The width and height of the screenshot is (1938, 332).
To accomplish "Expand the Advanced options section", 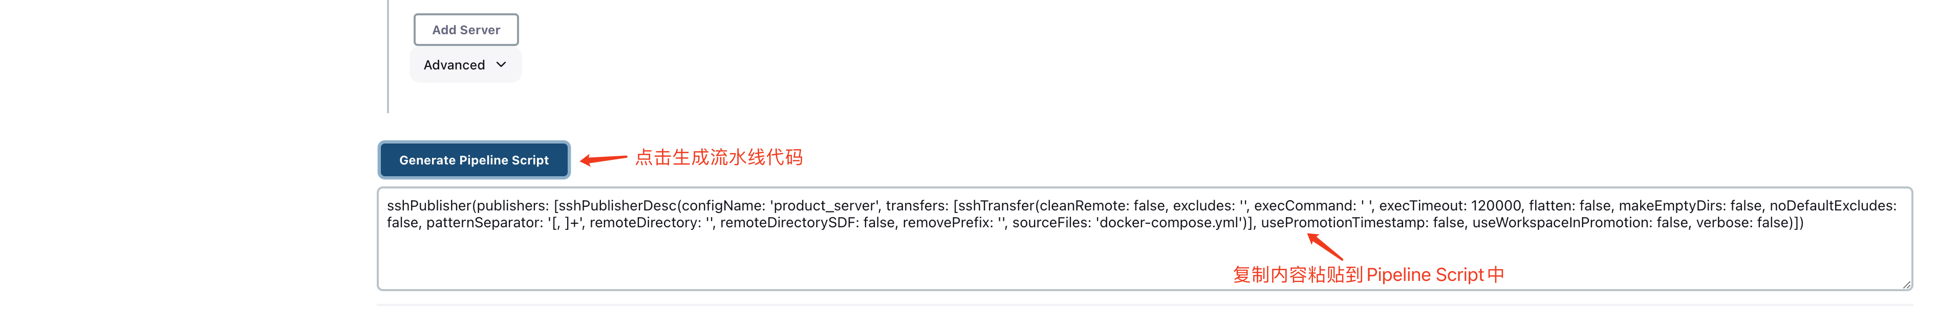I will [x=465, y=64].
